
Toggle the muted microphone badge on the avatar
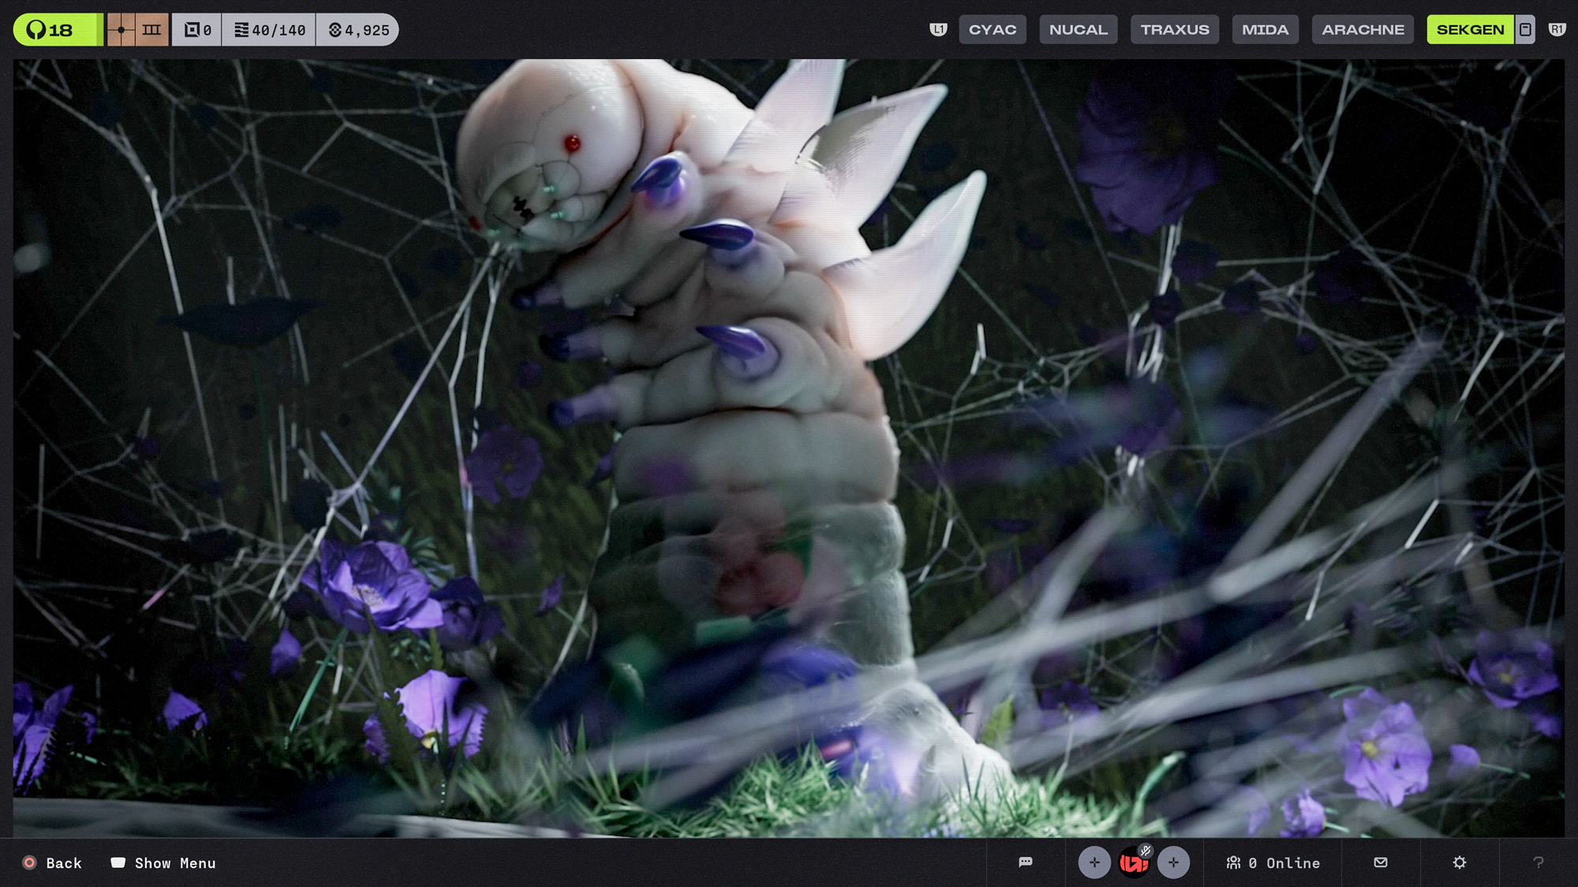coord(1146,850)
